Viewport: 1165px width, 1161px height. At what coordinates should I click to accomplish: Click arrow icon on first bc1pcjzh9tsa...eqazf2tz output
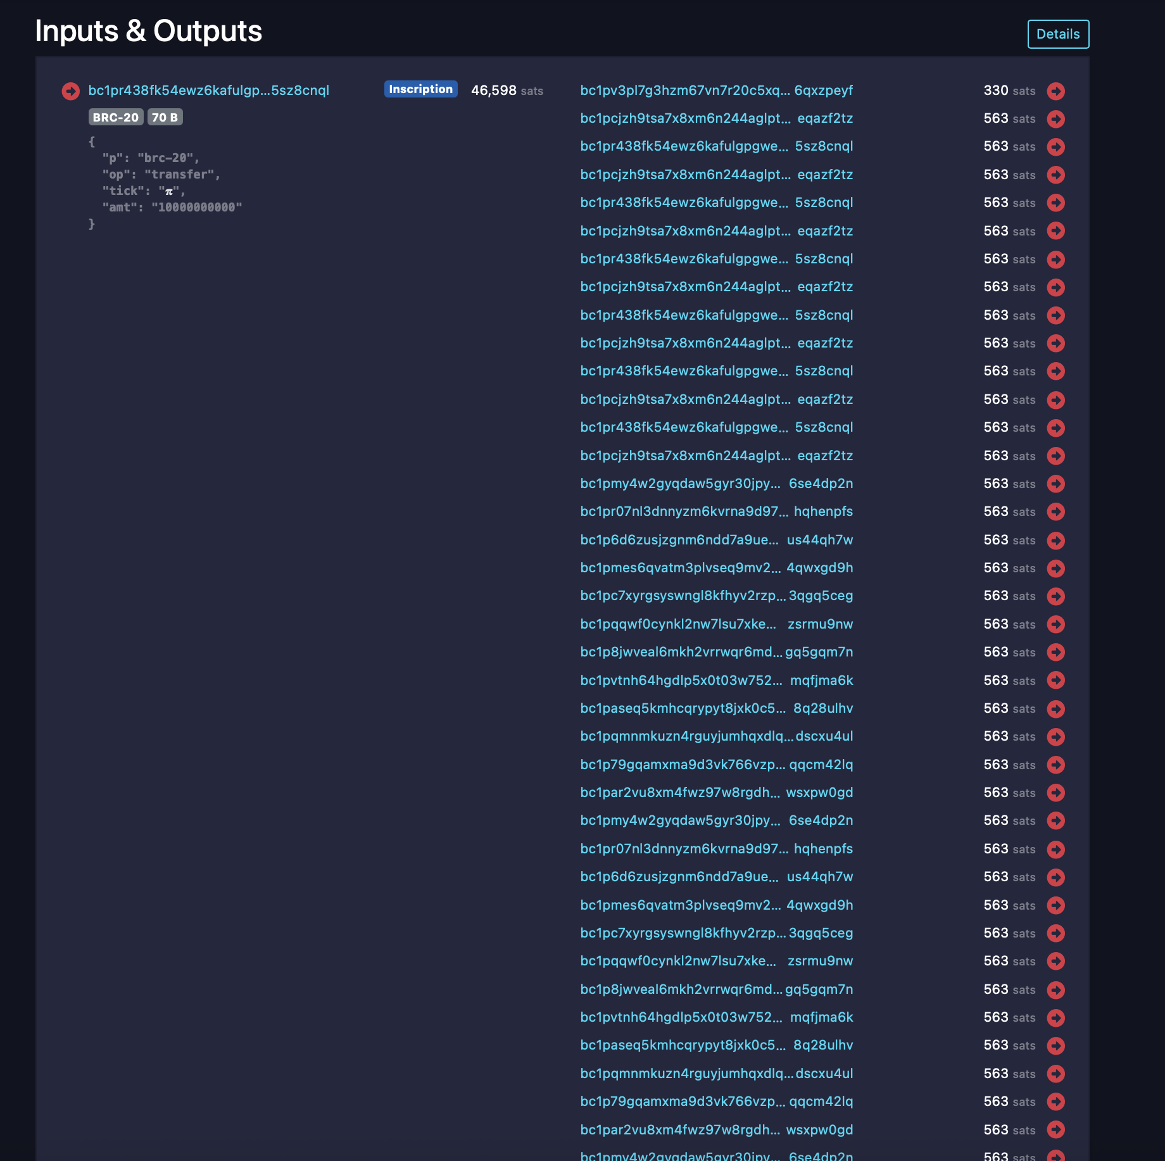(1055, 119)
